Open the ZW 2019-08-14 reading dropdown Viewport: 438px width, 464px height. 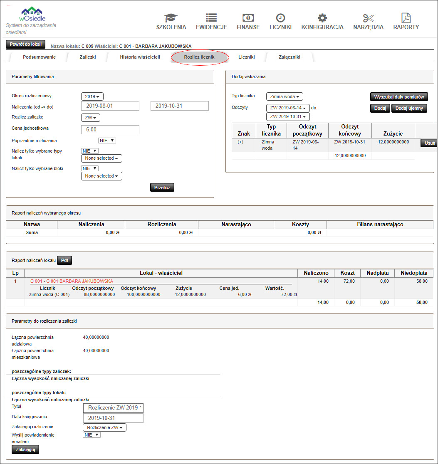pyautogui.click(x=288, y=108)
